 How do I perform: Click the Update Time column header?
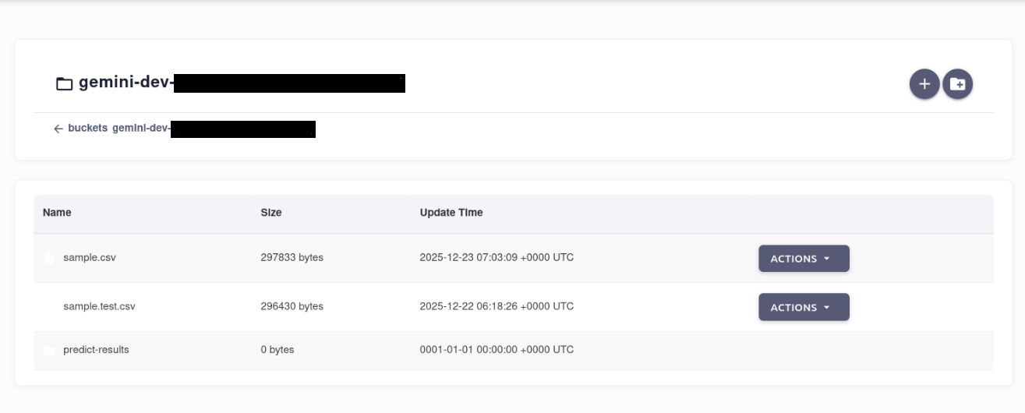(451, 212)
